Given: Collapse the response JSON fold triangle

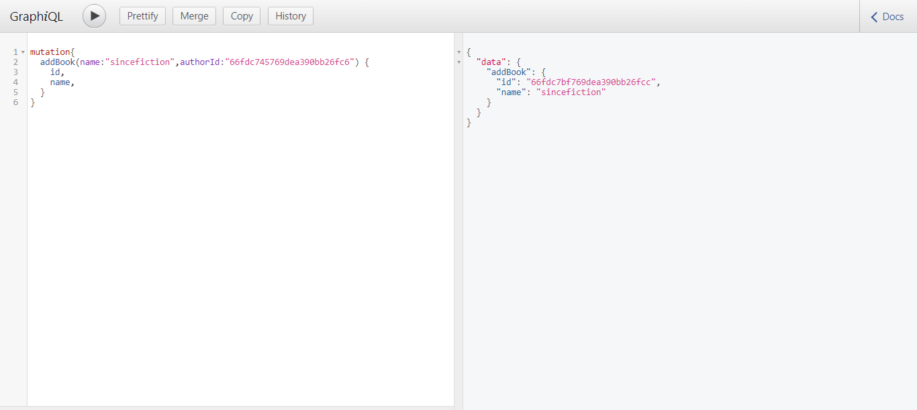Looking at the screenshot, I should click(458, 52).
